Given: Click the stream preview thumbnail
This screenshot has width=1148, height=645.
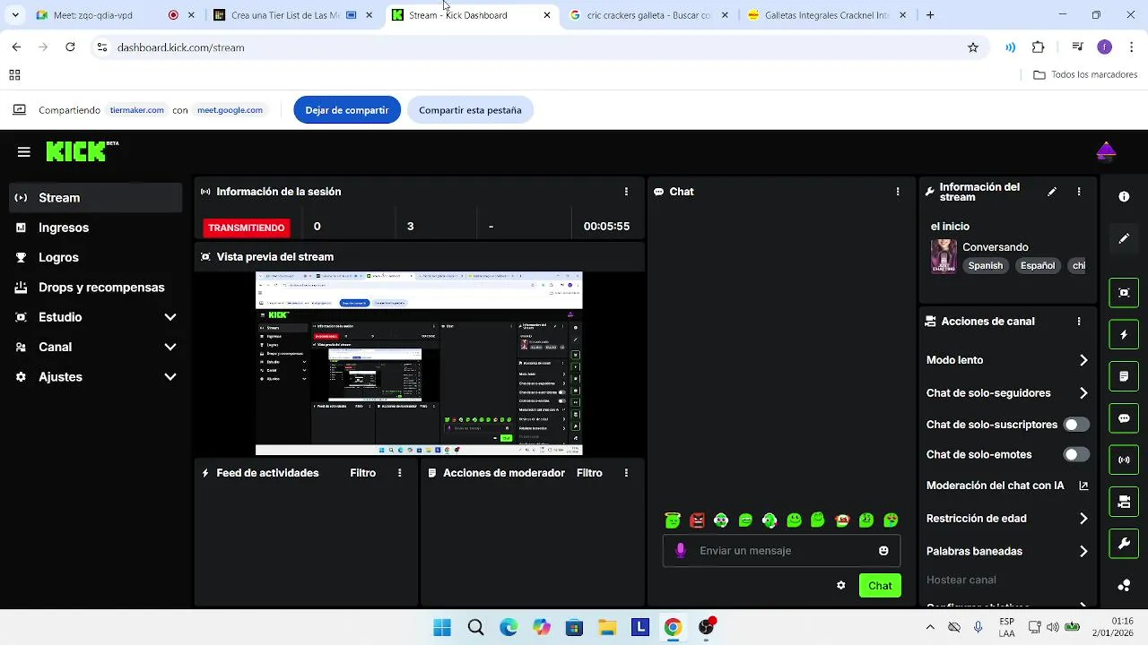Looking at the screenshot, I should [x=419, y=364].
